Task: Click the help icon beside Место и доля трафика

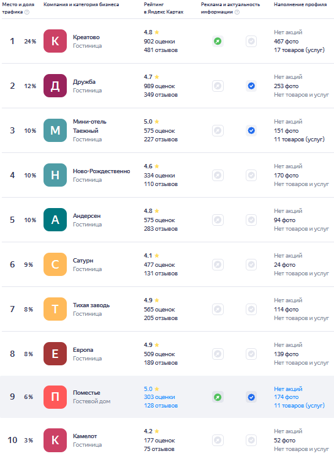Action: pyautogui.click(x=27, y=12)
